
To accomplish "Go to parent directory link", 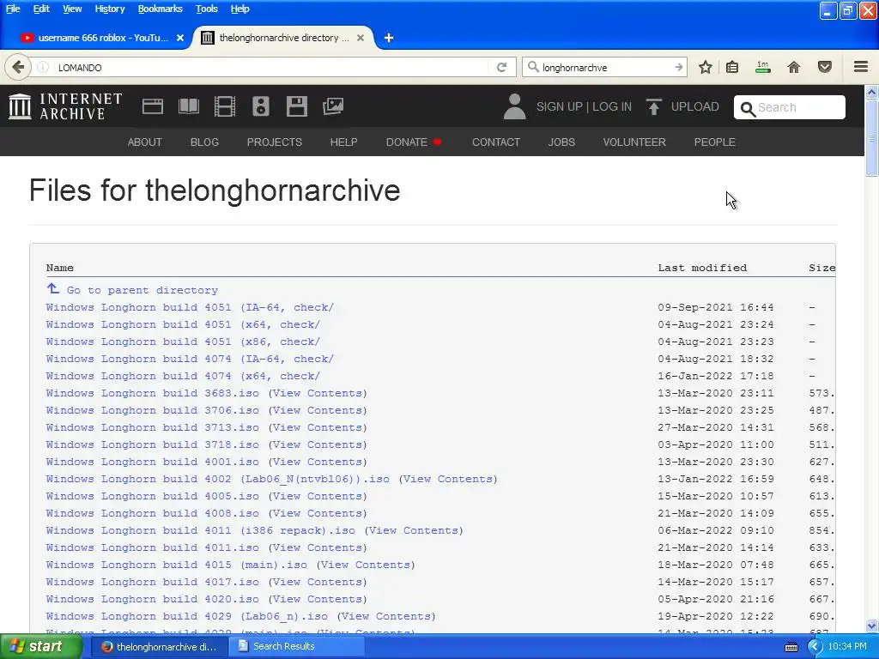I will pyautogui.click(x=142, y=290).
